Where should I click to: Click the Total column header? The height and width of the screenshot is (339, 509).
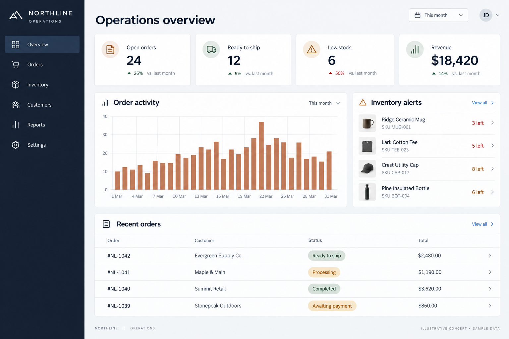(423, 240)
